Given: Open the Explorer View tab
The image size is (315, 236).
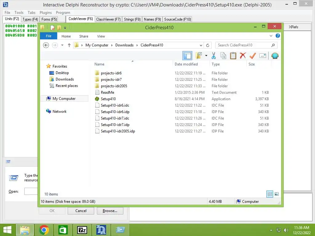Looking at the screenshot, I should (101, 36).
